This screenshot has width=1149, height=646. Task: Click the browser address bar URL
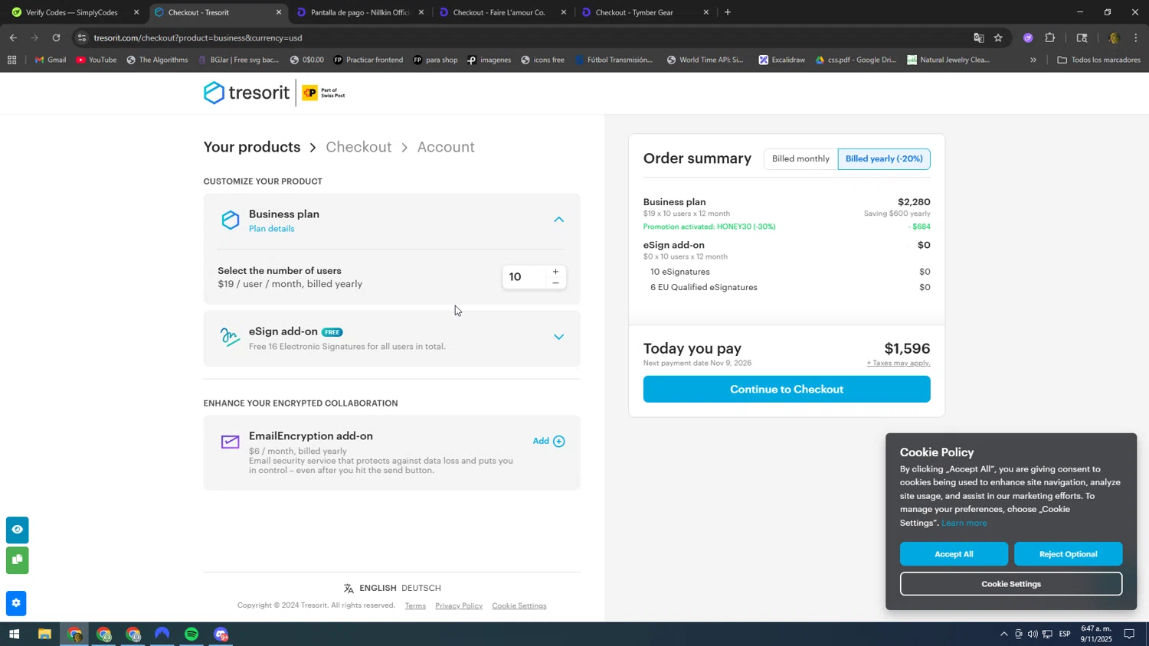click(198, 38)
